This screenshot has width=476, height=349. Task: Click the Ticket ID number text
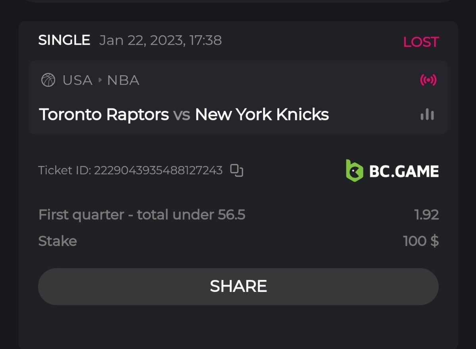(x=158, y=170)
